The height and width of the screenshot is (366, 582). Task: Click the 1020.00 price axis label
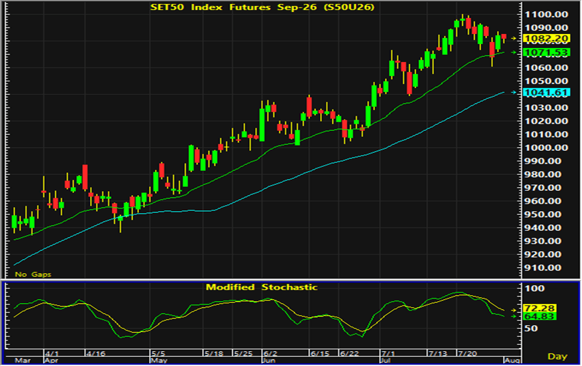point(546,122)
